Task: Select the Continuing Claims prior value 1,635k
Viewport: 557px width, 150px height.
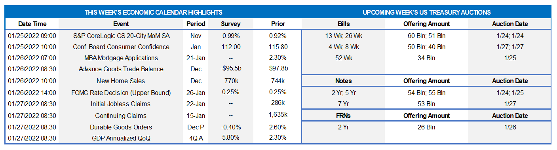Action: click(278, 116)
